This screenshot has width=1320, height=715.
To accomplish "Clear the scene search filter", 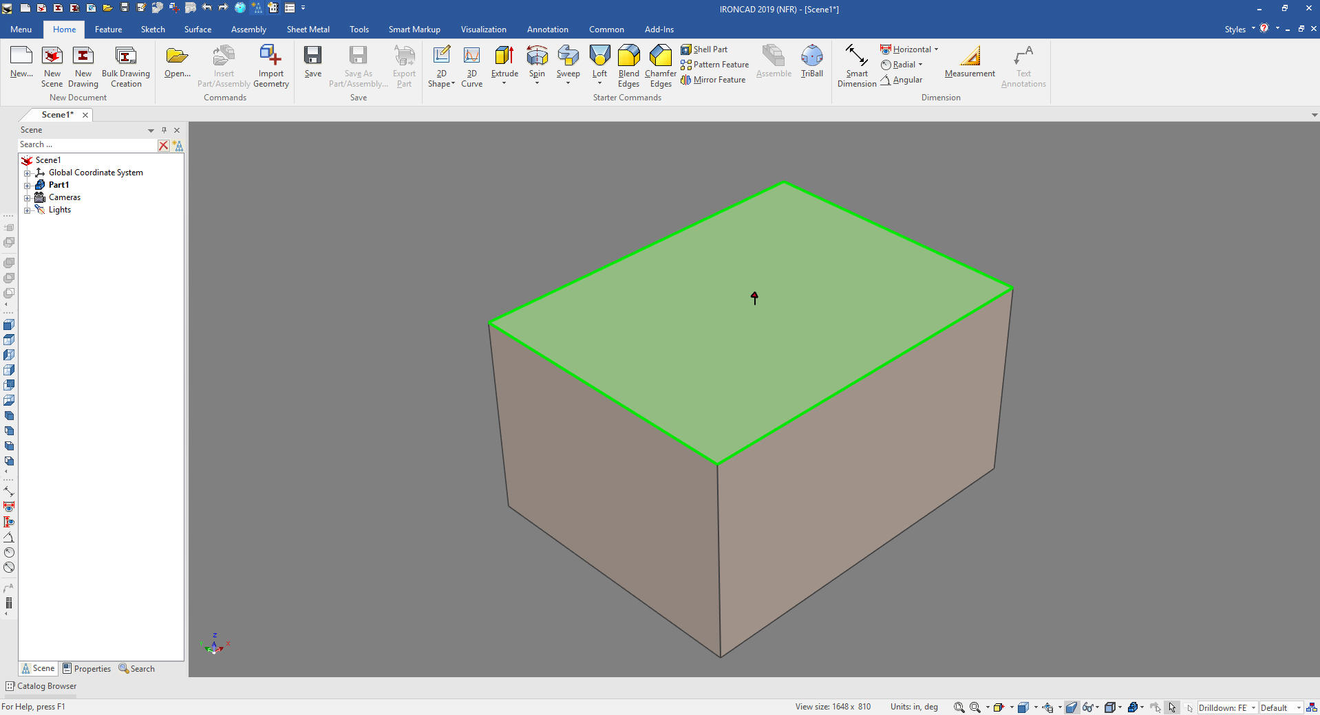I will [x=163, y=145].
